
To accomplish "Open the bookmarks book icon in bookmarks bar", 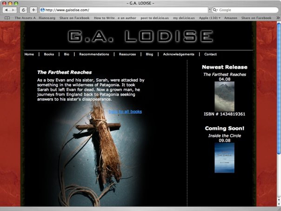I will (7, 18).
